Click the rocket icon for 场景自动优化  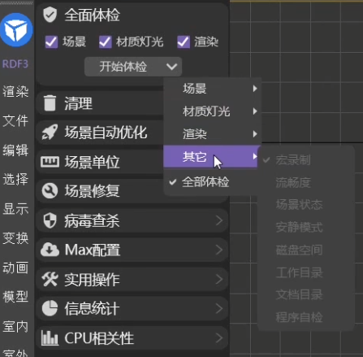(x=50, y=132)
